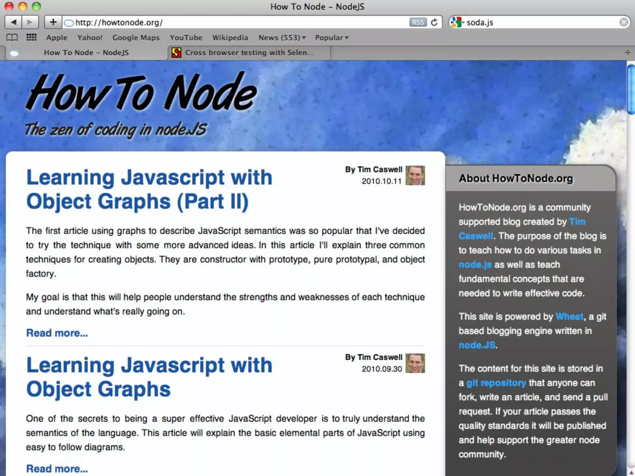Screen dimensions: 635x476
Task: Click Tim Caswell's avatar on first article
Action: (415, 175)
